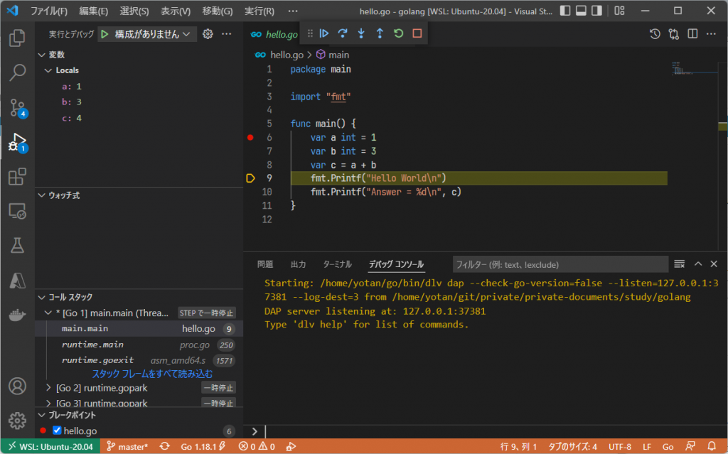The height and width of the screenshot is (454, 728).
Task: Click the master* branch in status bar
Action: click(127, 447)
